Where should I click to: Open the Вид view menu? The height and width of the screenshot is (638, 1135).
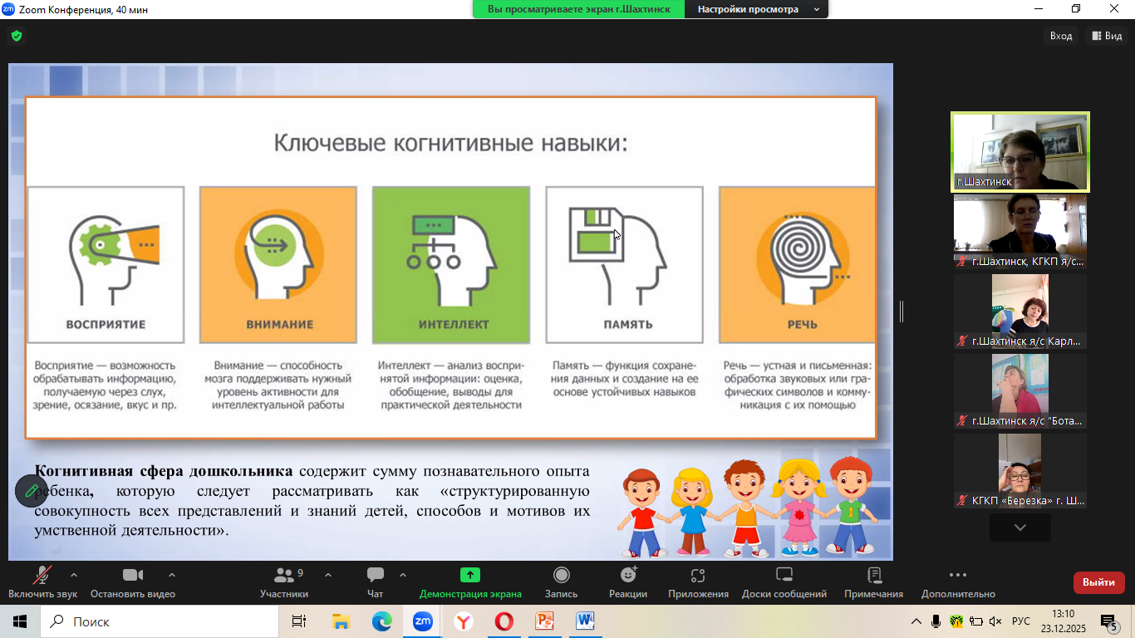1108,36
